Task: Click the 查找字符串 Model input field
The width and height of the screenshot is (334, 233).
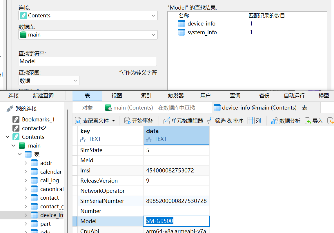Action: coord(88,61)
